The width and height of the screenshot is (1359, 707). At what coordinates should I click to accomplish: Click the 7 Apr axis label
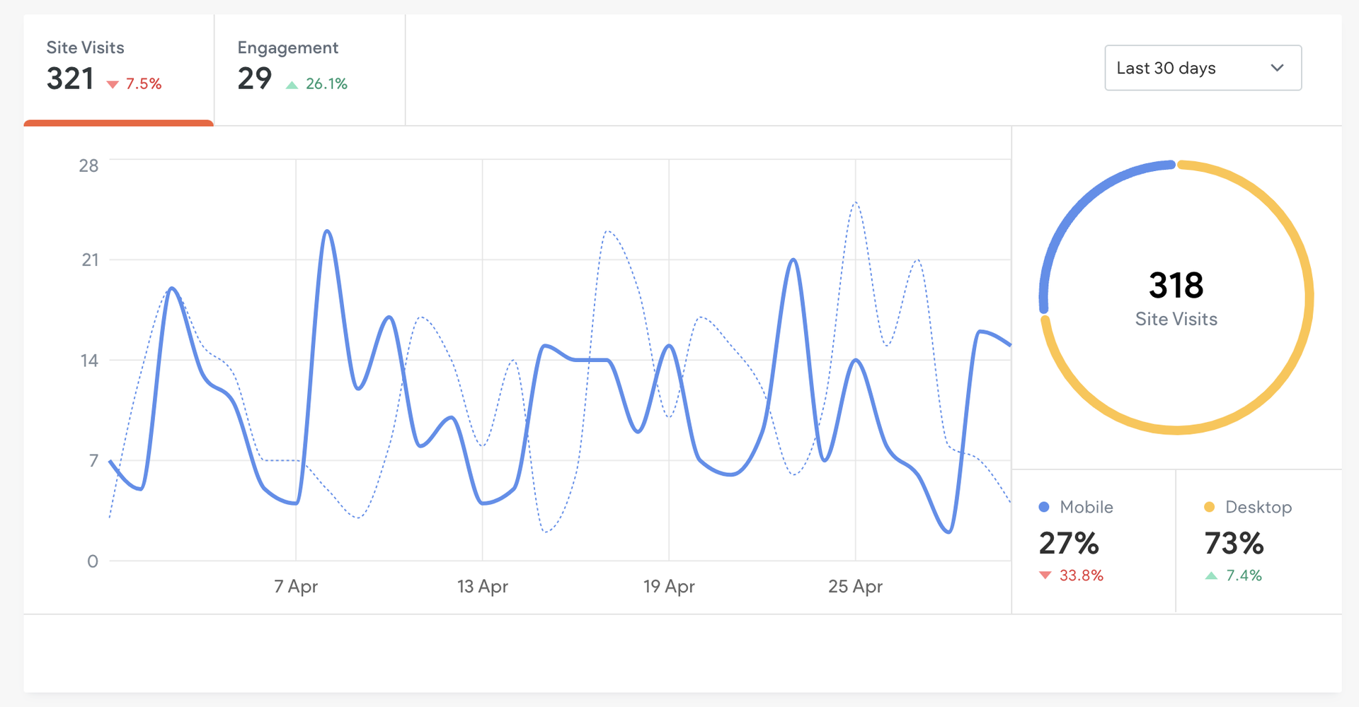[x=296, y=586]
